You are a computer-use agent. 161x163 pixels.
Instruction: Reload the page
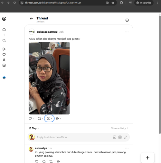(14, 3)
